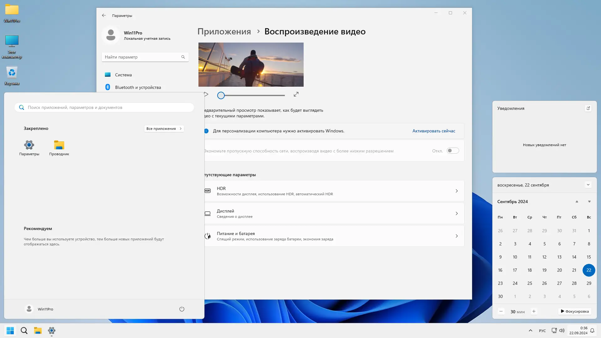
Task: Click the back arrow in Параметры
Action: 104,15
